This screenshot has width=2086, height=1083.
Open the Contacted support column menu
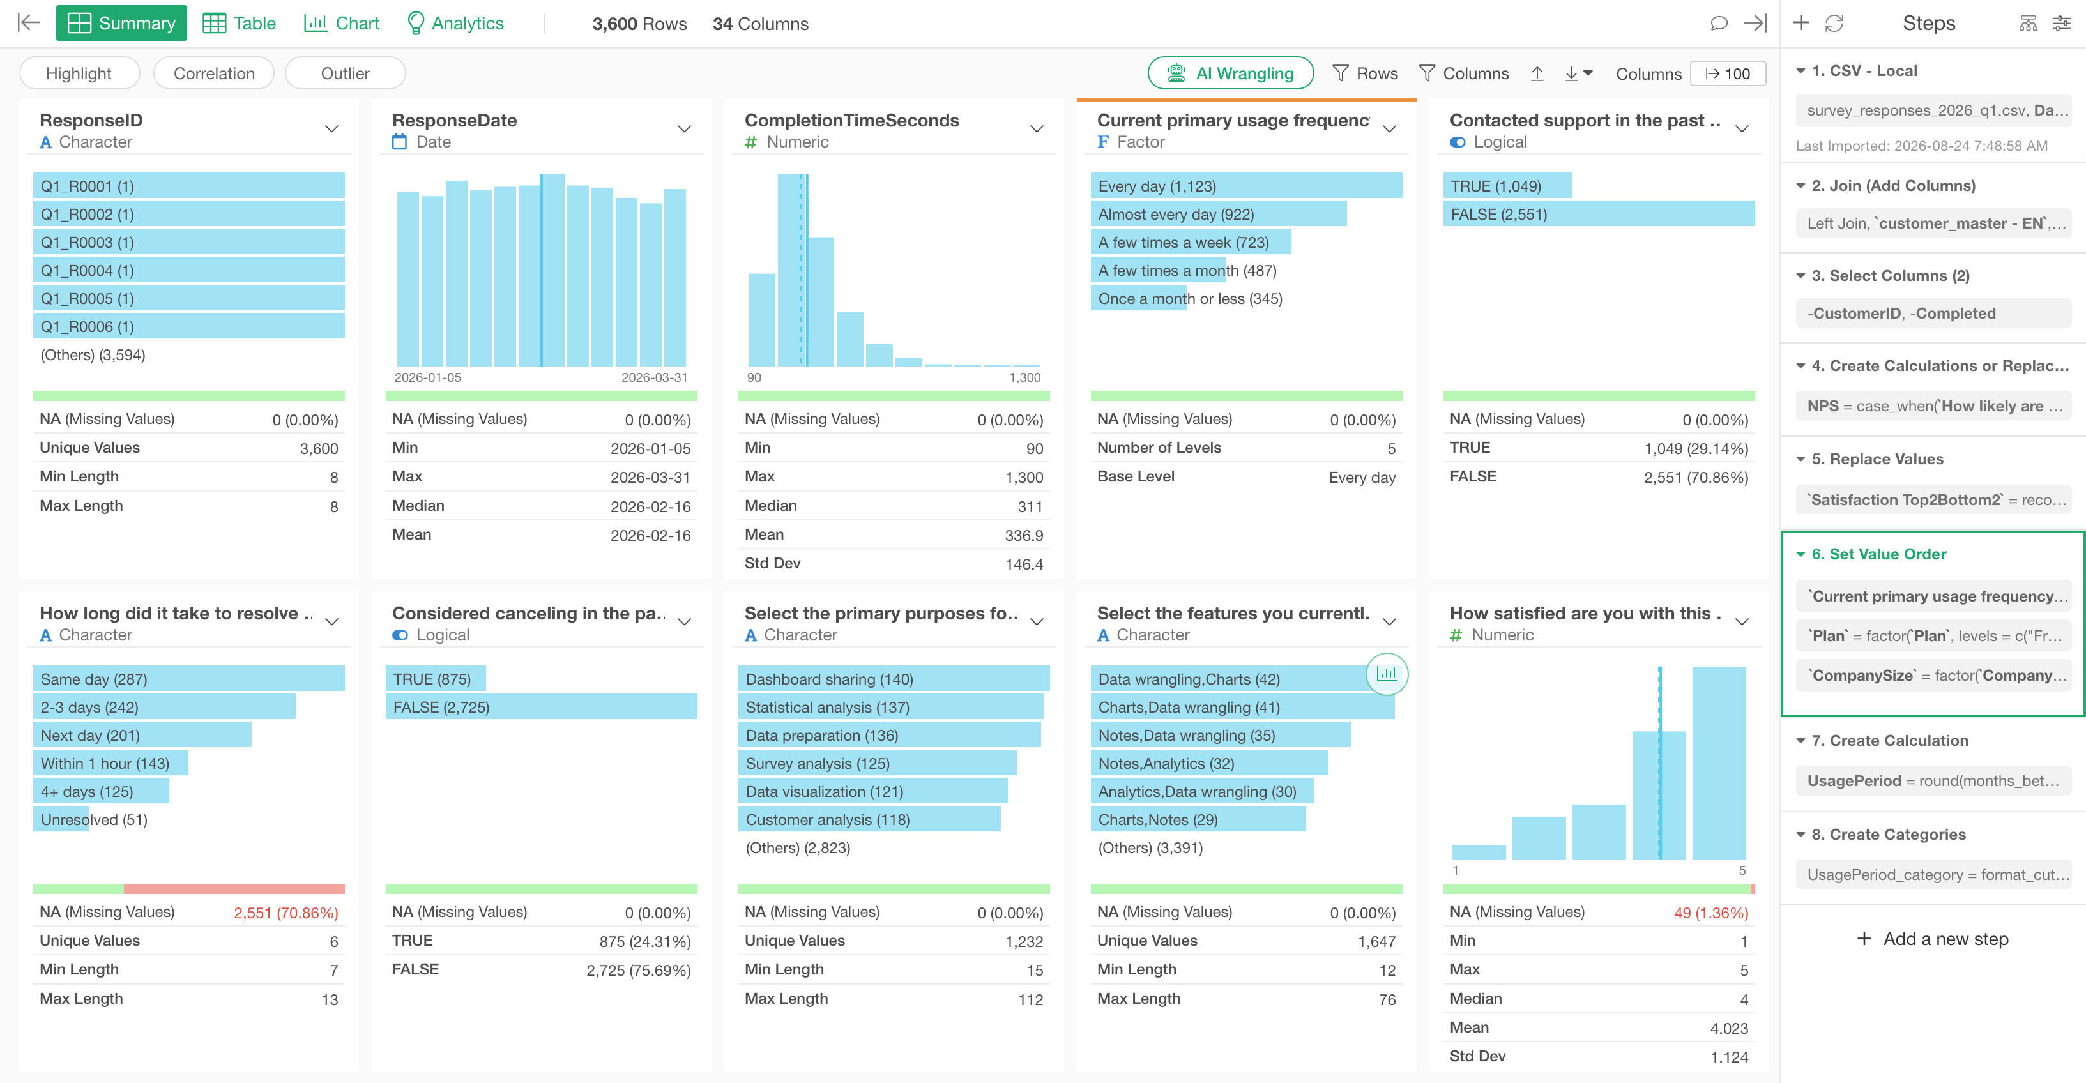[x=1742, y=129]
